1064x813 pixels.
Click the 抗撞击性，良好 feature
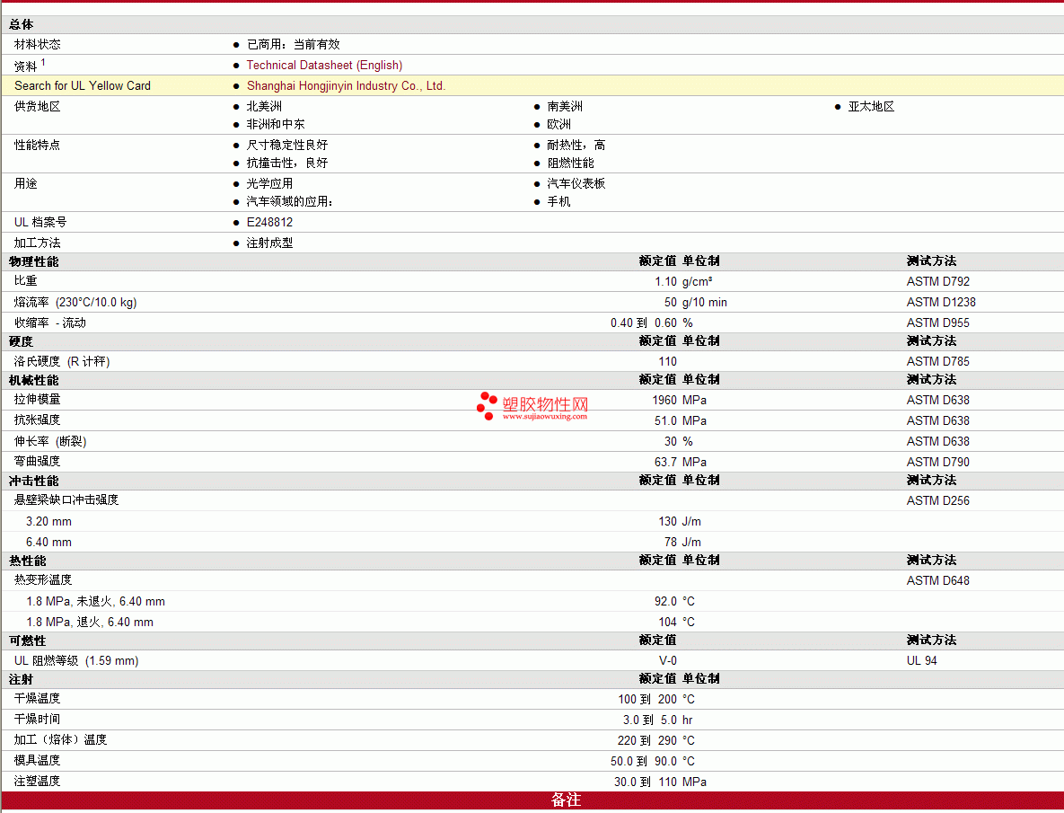point(287,163)
